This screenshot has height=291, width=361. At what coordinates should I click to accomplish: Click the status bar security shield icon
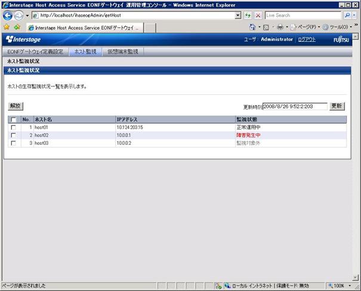(218, 286)
